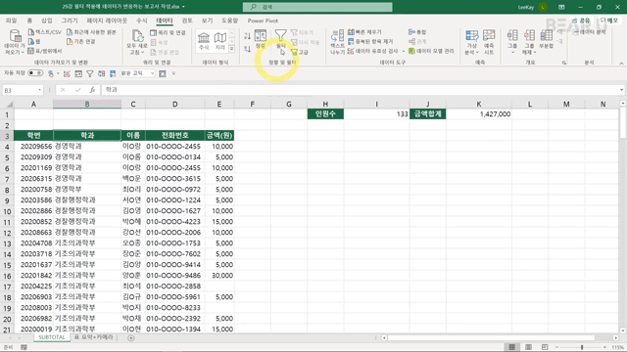Click quick access toolbar filter funnel icon
Screen dimensions: 627x352
point(90,74)
